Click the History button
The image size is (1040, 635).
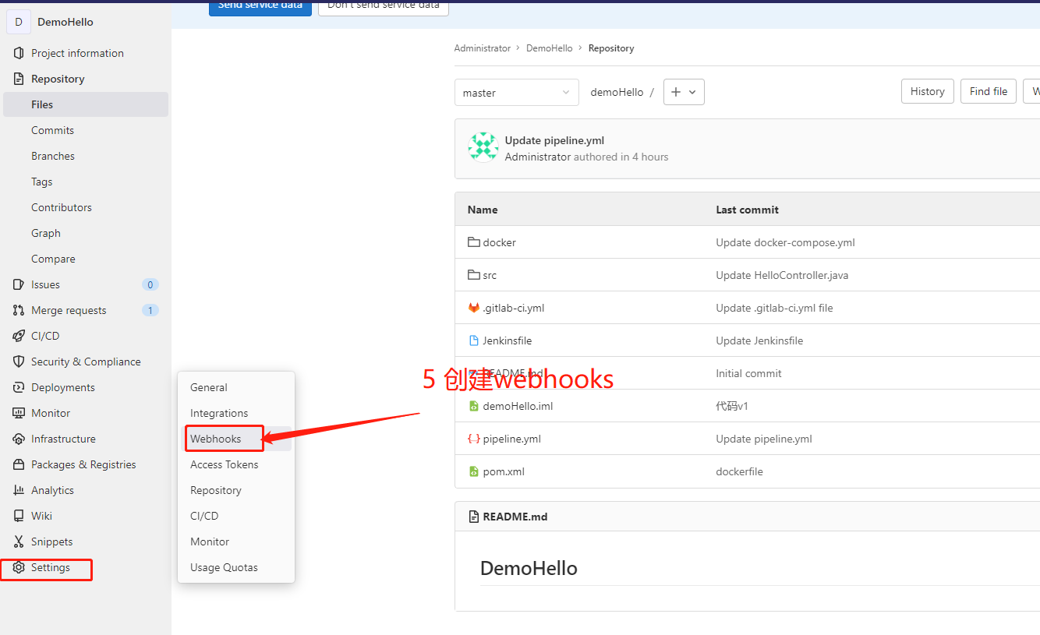click(x=927, y=91)
